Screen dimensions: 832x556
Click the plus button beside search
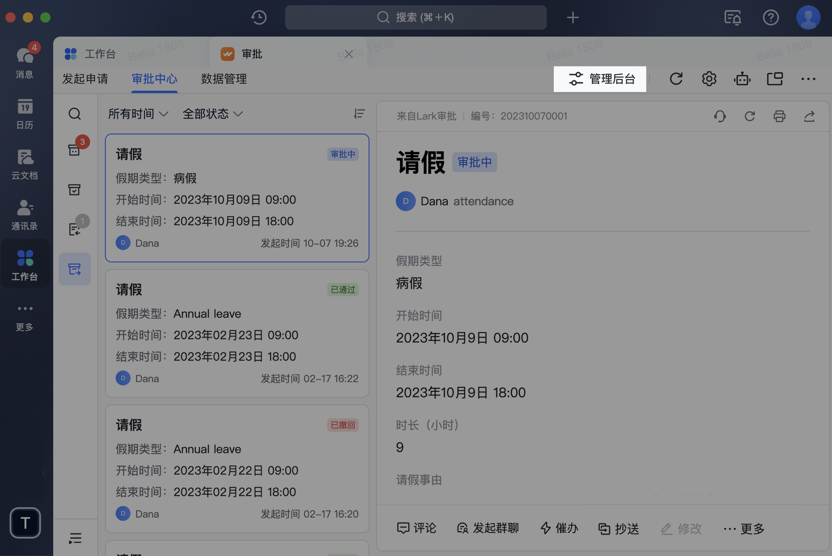pyautogui.click(x=573, y=17)
